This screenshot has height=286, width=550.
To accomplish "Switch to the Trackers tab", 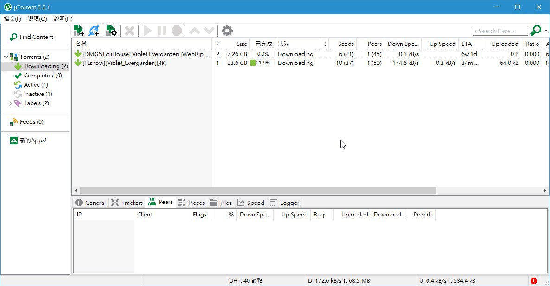I will click(127, 203).
